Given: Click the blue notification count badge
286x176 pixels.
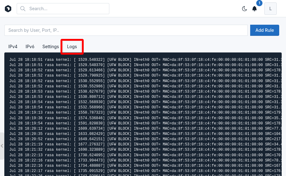Looking at the screenshot, I should coord(259,3).
